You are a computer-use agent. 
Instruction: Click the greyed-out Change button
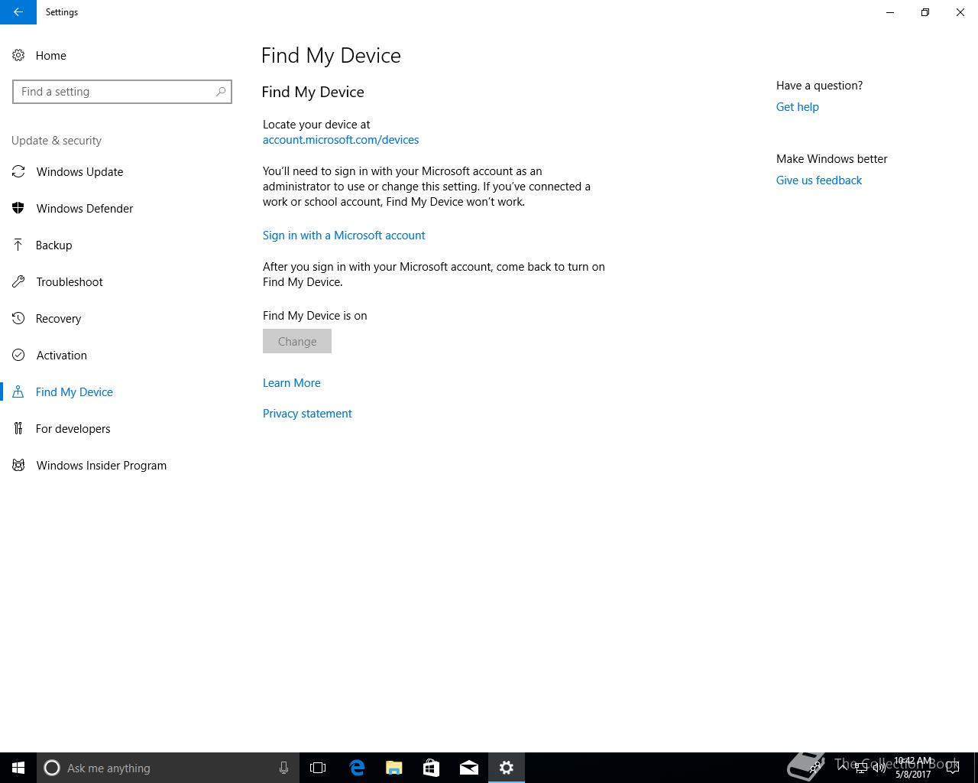(x=297, y=341)
